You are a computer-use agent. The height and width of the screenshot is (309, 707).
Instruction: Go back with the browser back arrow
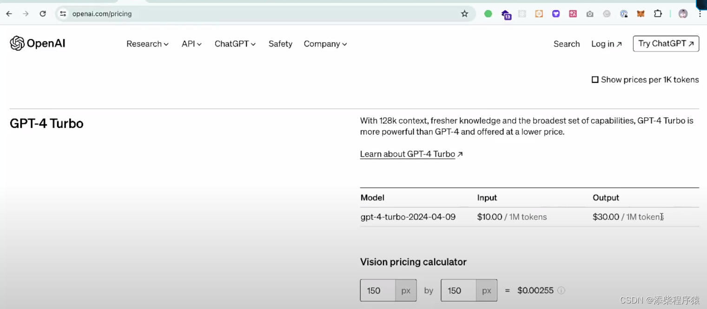tap(9, 14)
